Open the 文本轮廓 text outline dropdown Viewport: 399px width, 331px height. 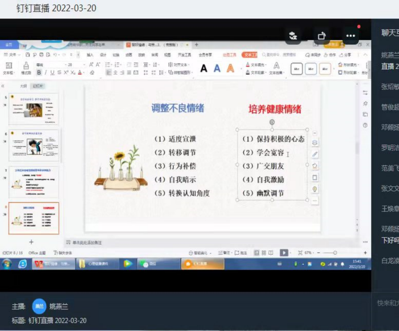(256, 73)
